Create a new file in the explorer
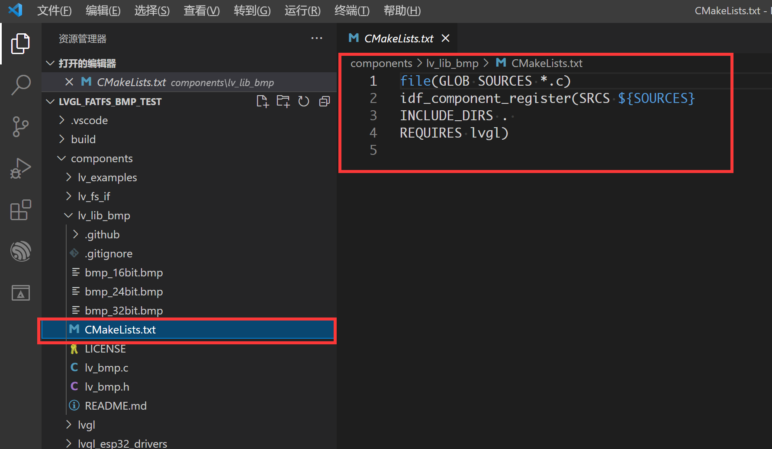Viewport: 772px width, 449px height. [x=262, y=101]
